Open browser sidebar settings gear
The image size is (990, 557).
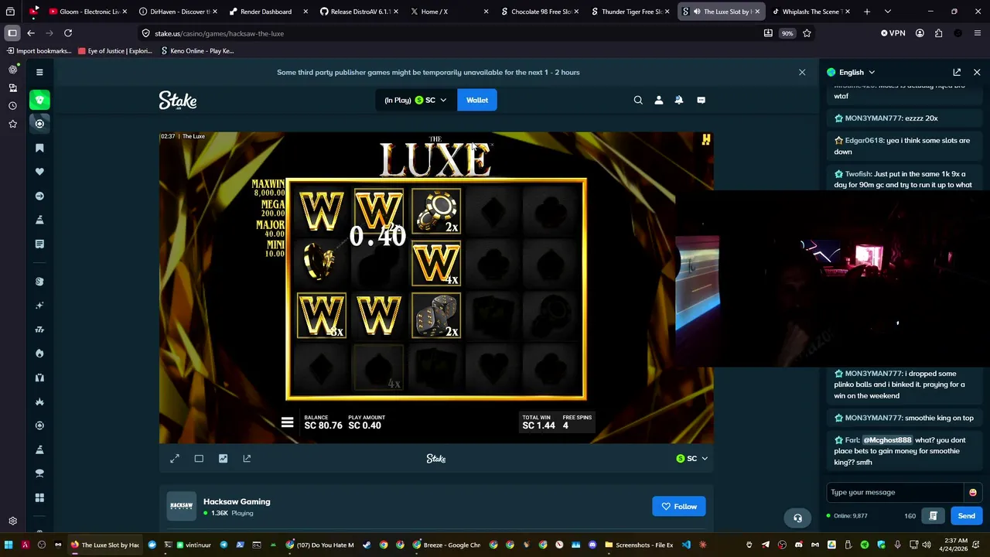12,521
